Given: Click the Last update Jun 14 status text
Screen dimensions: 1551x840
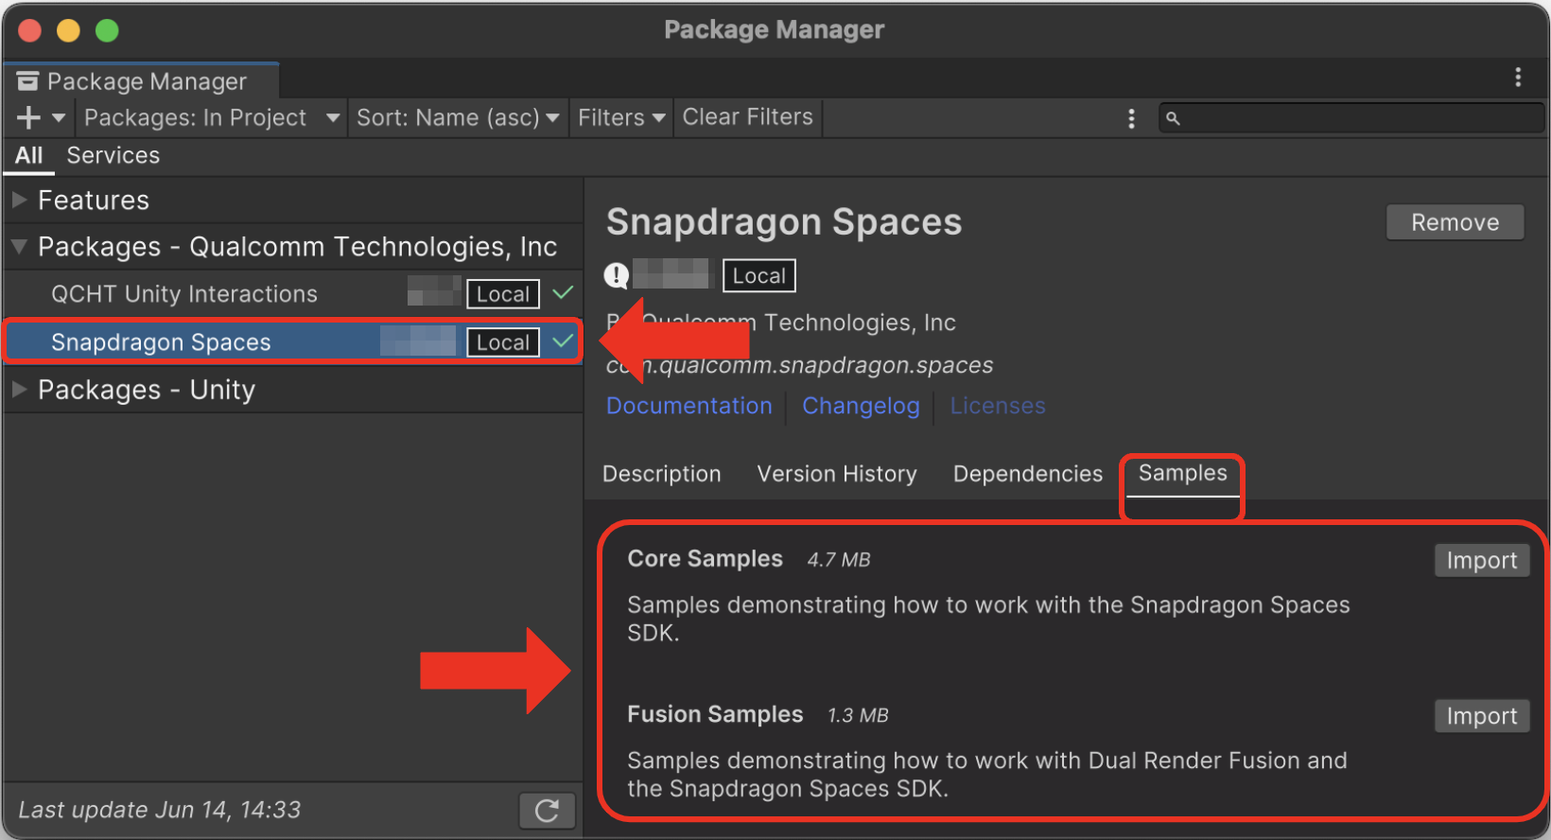Looking at the screenshot, I should (160, 810).
